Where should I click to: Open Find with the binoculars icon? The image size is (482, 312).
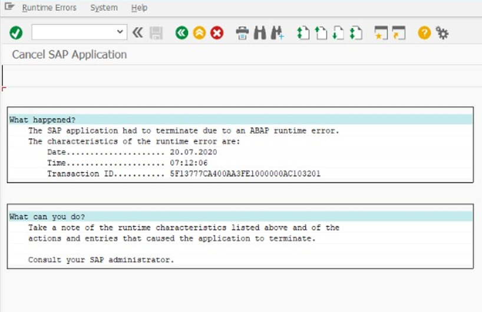point(260,33)
